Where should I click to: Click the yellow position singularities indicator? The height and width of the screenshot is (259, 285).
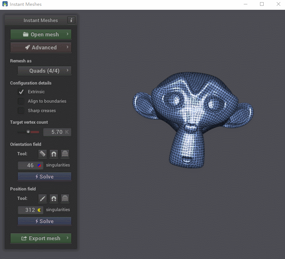point(39,210)
